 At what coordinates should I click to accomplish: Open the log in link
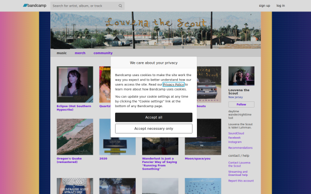pos(280,6)
